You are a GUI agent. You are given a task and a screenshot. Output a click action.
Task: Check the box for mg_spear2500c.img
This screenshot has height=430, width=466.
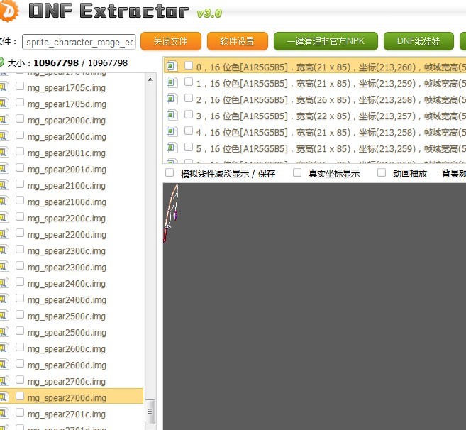(x=20, y=315)
